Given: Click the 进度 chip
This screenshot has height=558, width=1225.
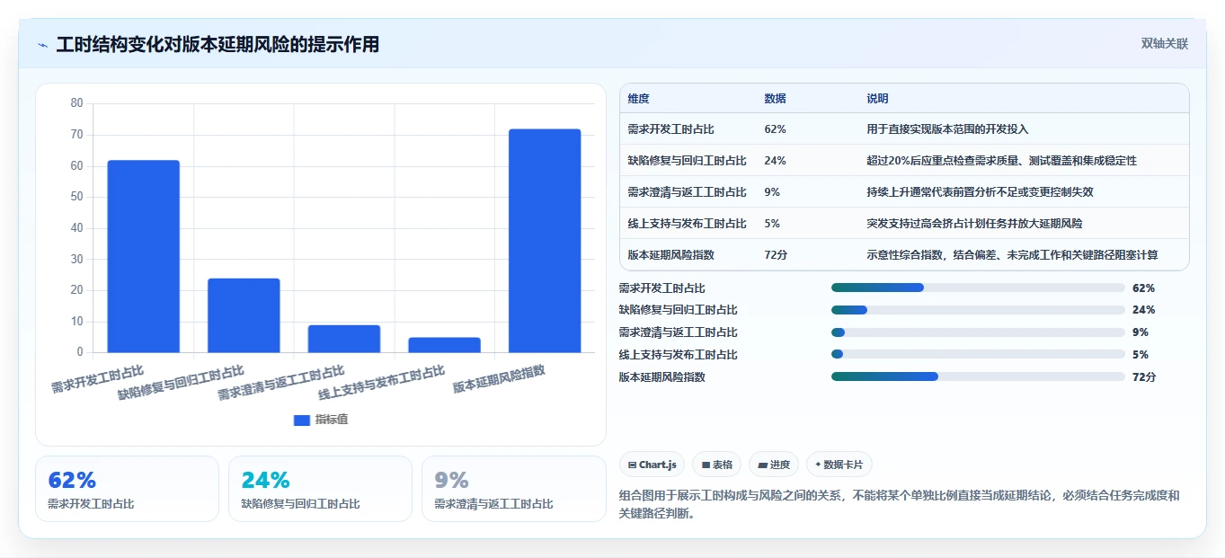Looking at the screenshot, I should pyautogui.click(x=774, y=465).
